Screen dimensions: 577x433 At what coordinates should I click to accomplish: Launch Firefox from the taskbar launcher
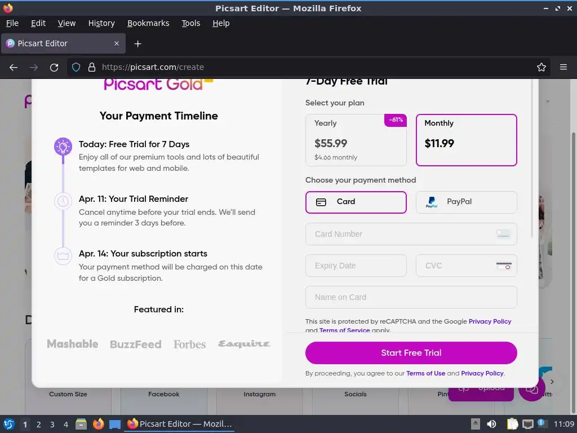(x=98, y=424)
